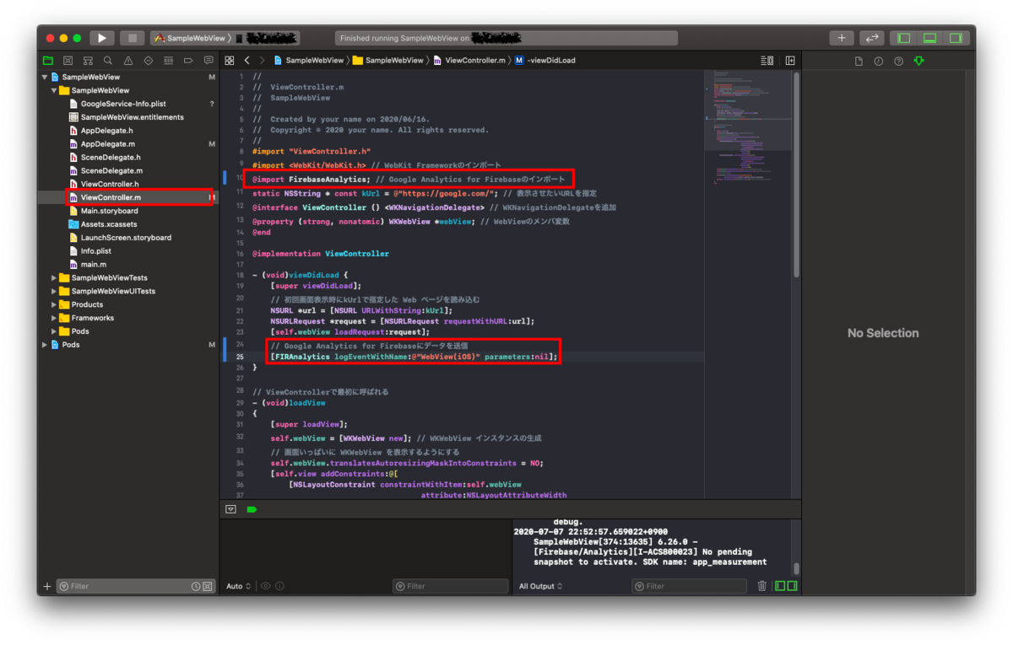Expand the Pods folder under SampleWebView
The width and height of the screenshot is (1013, 645).
coord(54,331)
